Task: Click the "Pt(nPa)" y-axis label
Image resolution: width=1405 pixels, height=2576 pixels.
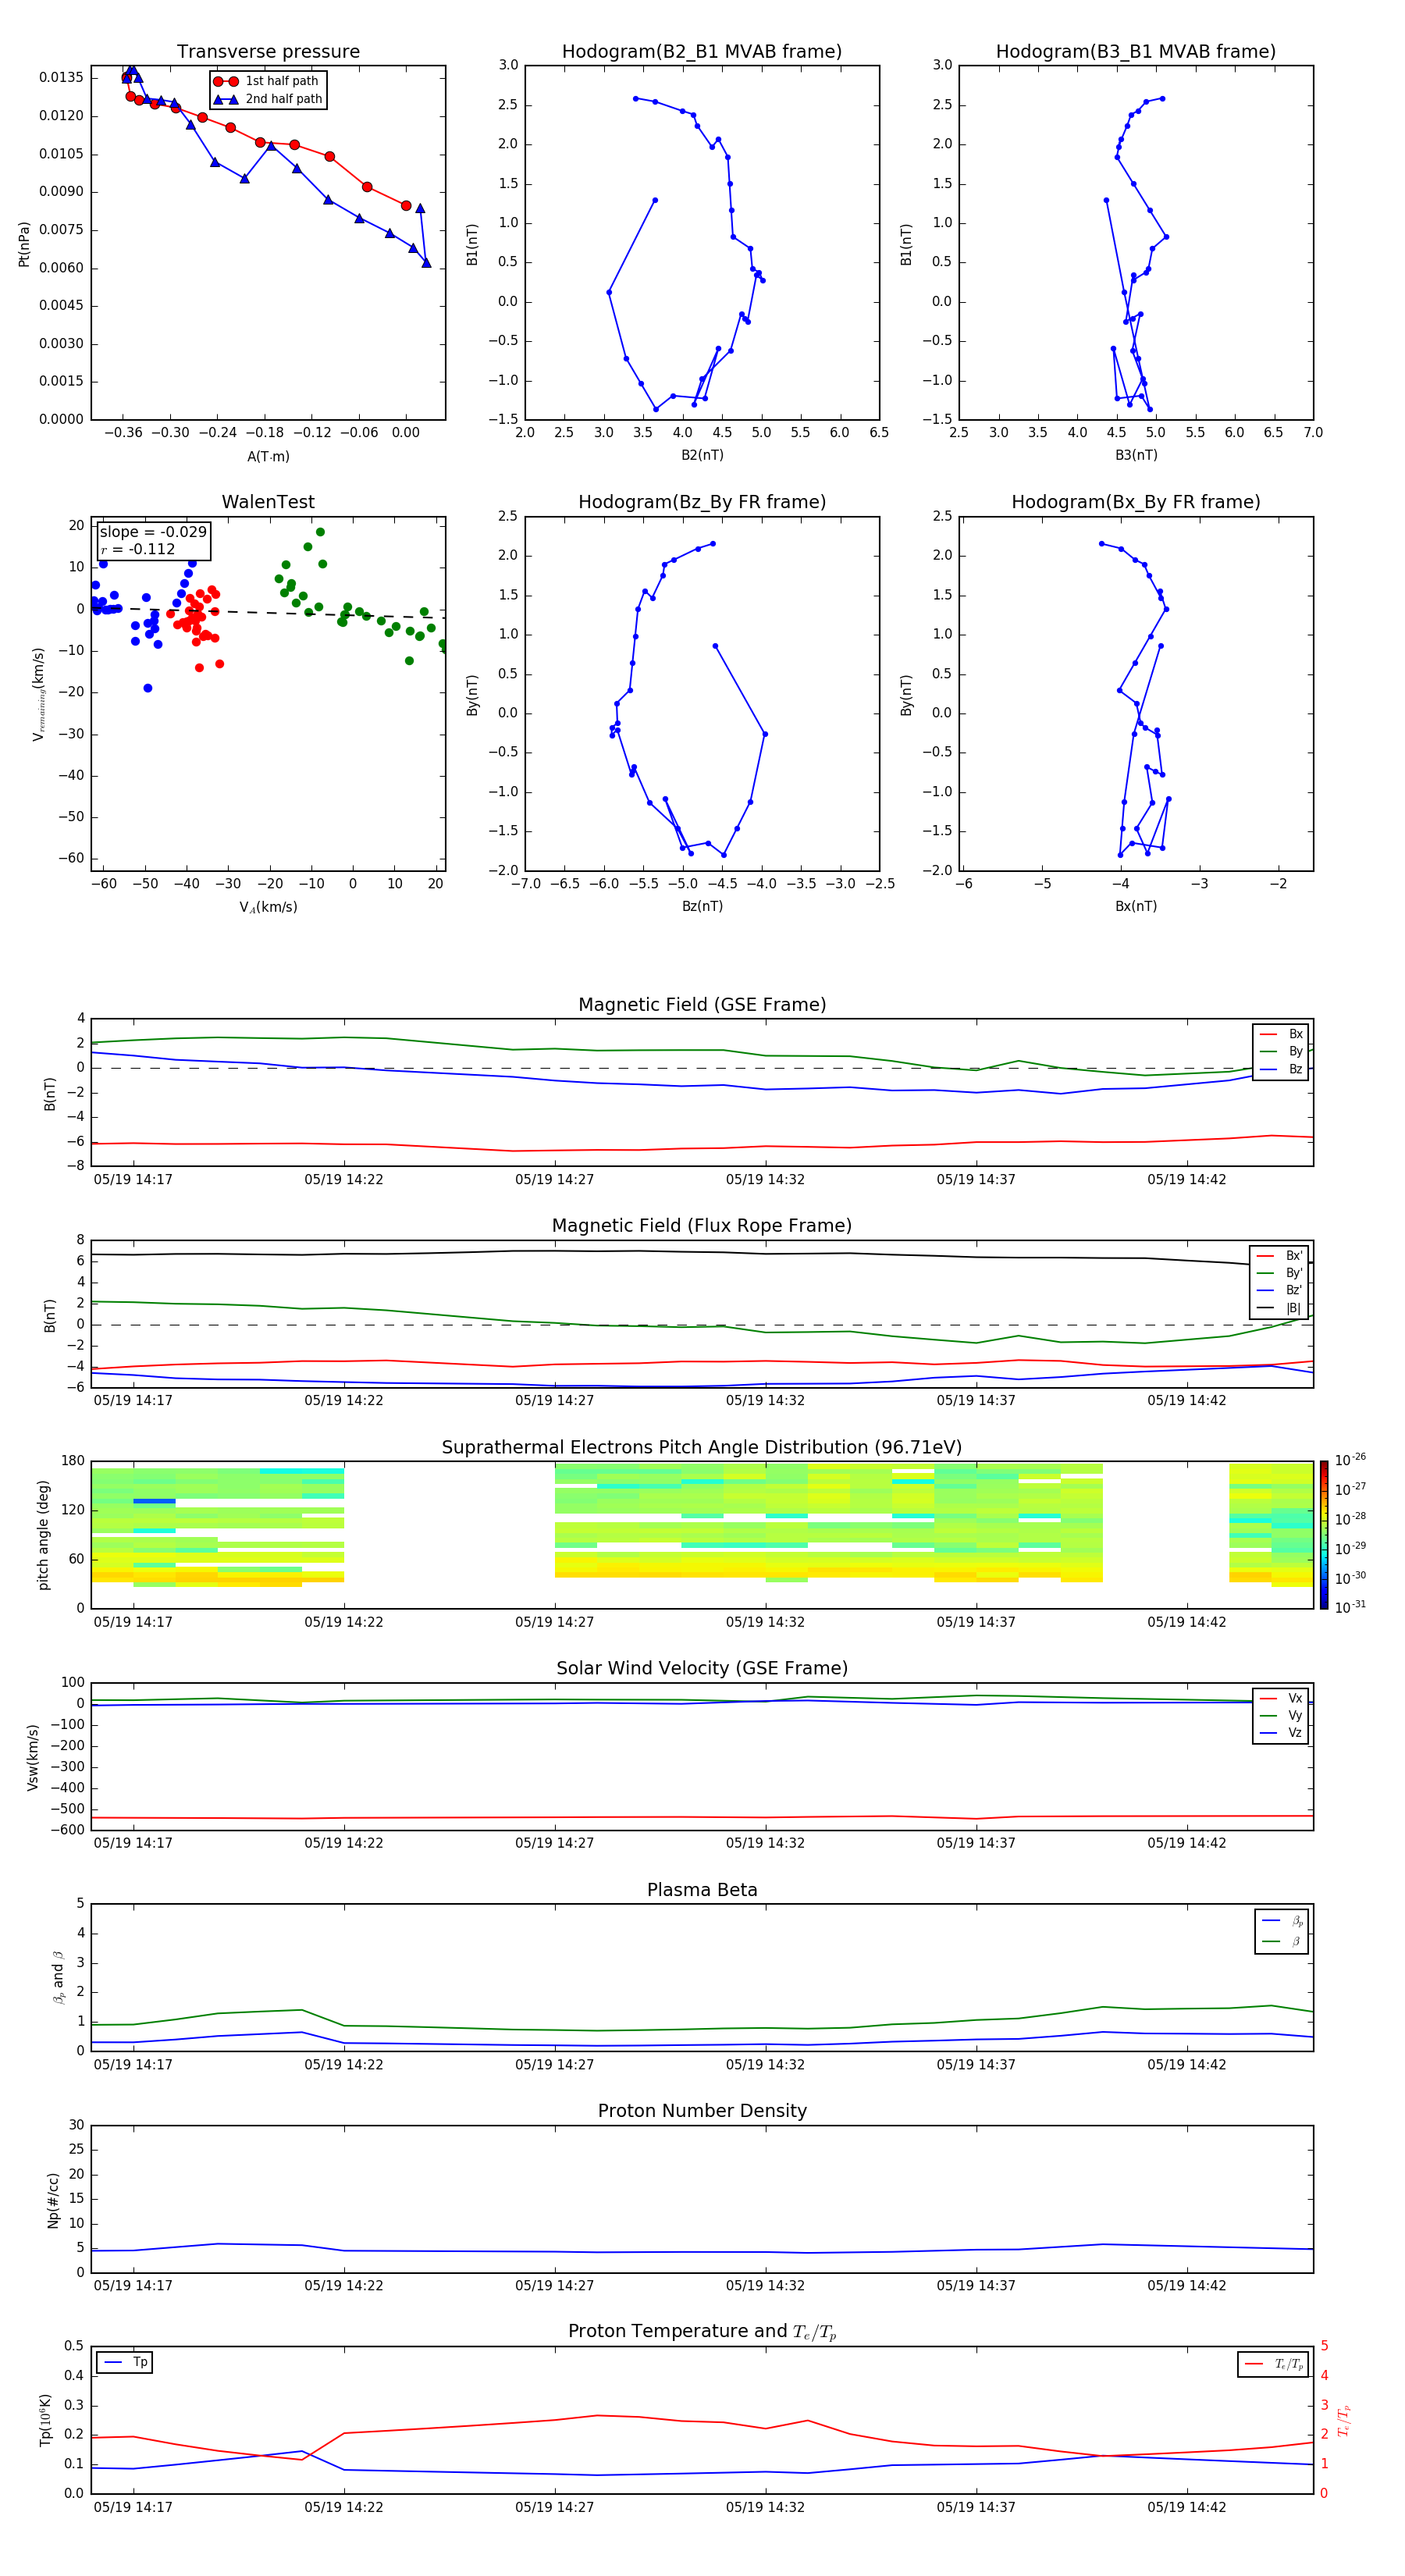Action: point(24,244)
